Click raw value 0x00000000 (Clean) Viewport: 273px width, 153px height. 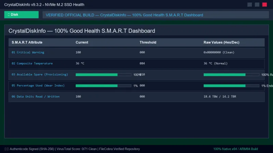[x=219, y=52]
